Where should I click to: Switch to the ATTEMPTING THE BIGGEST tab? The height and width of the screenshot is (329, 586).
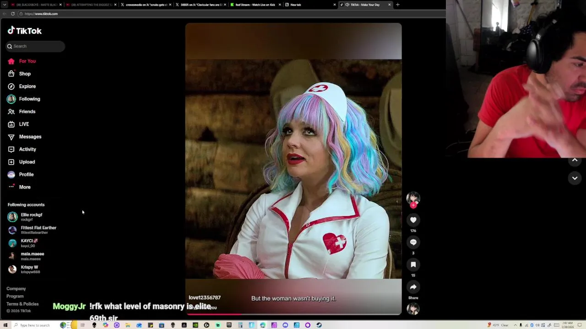[x=92, y=5]
